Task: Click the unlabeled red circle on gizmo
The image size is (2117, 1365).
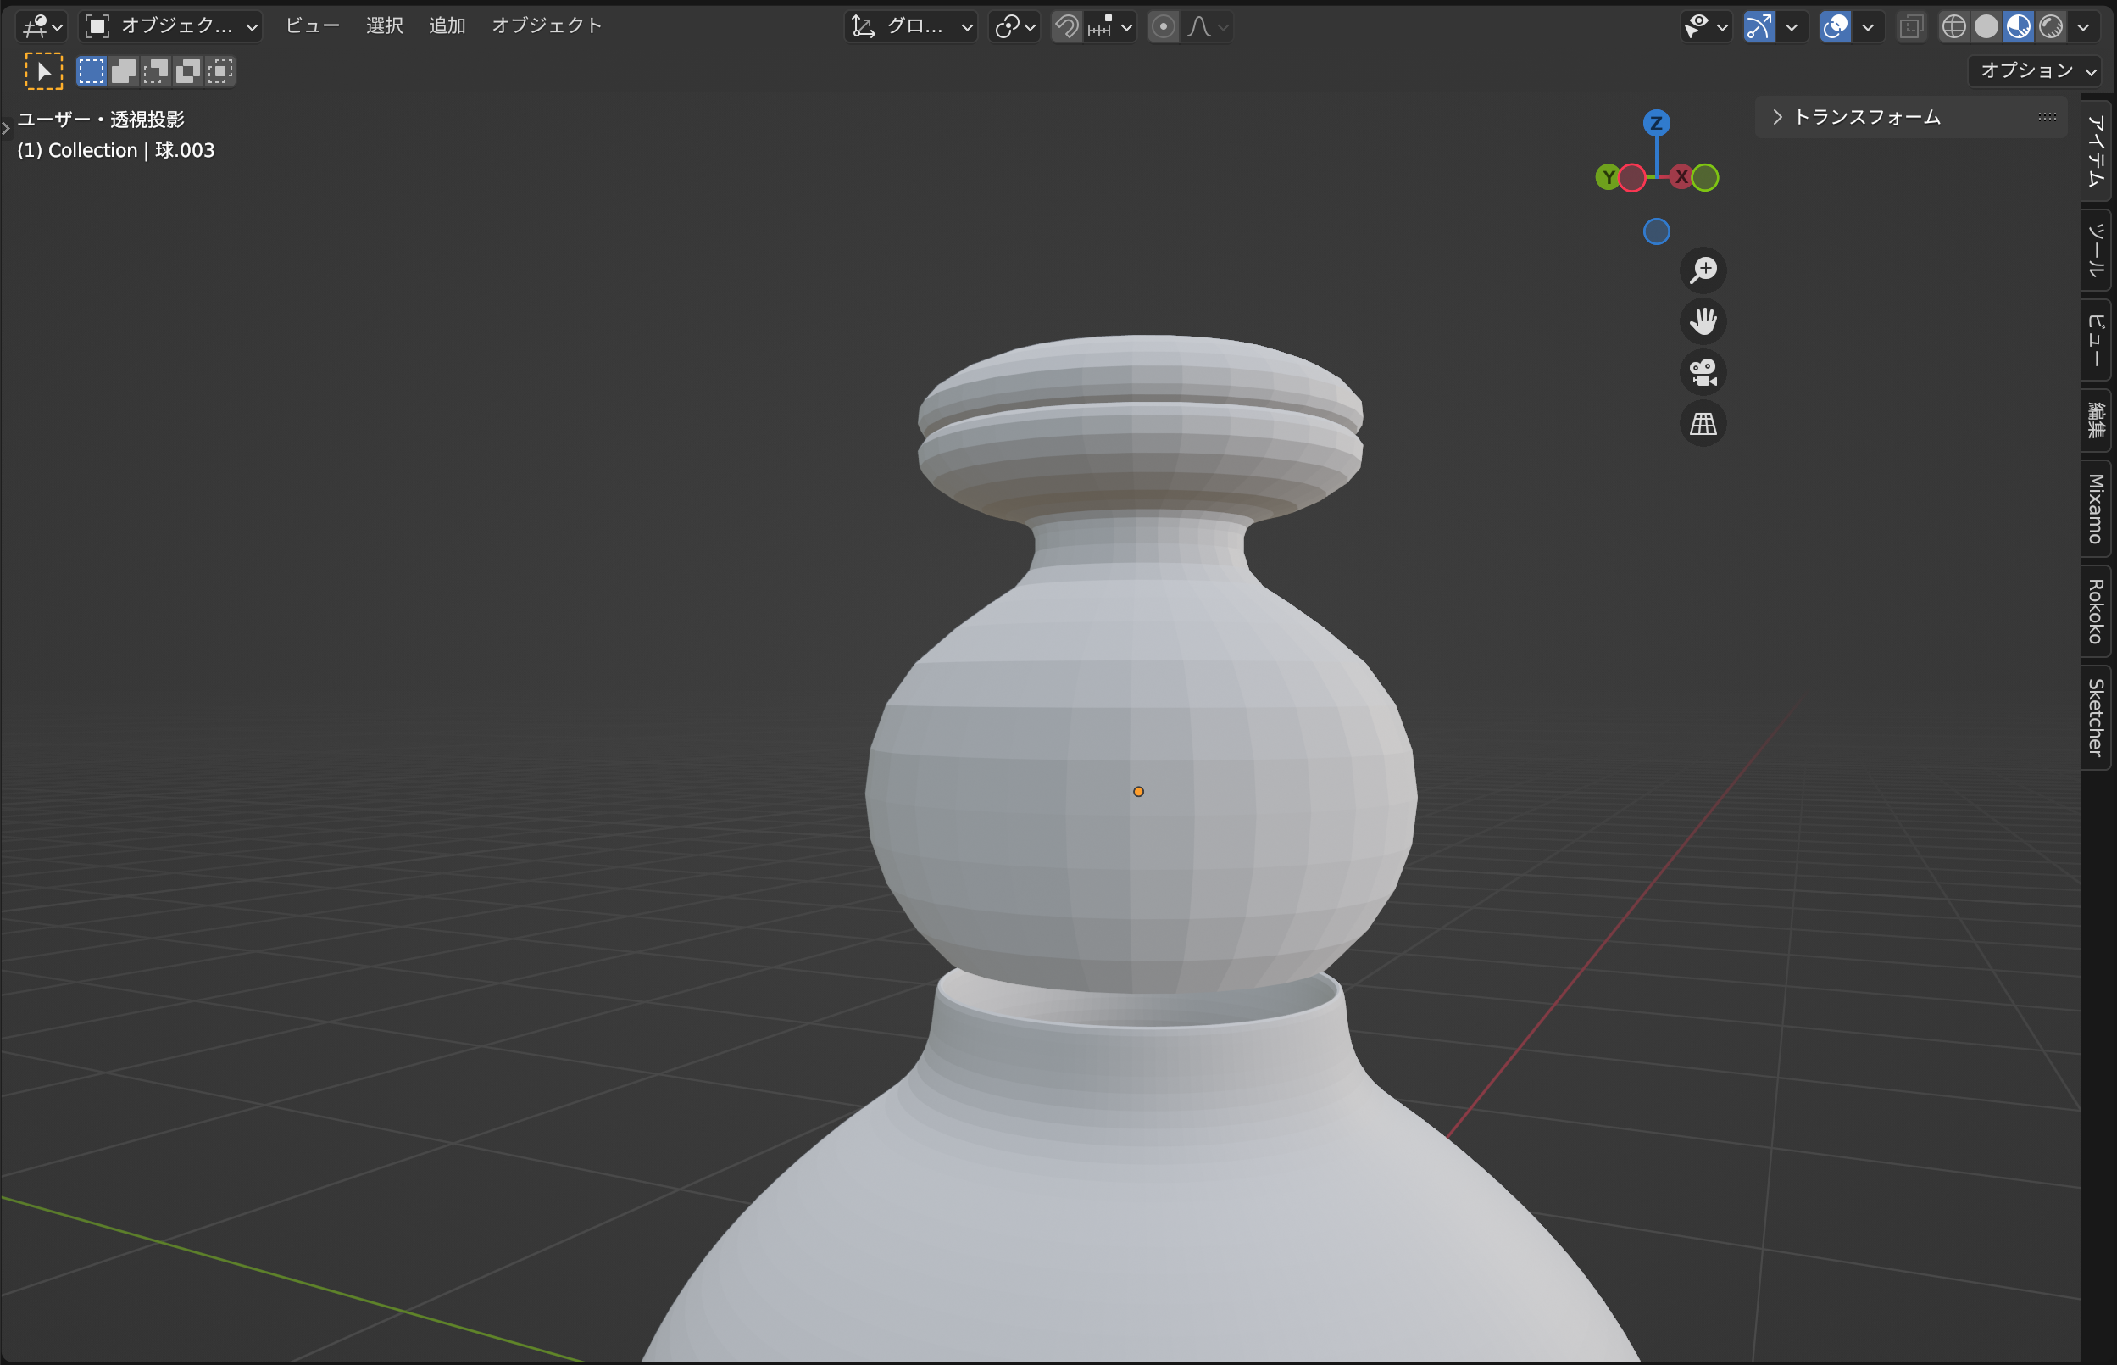Action: pos(1632,177)
